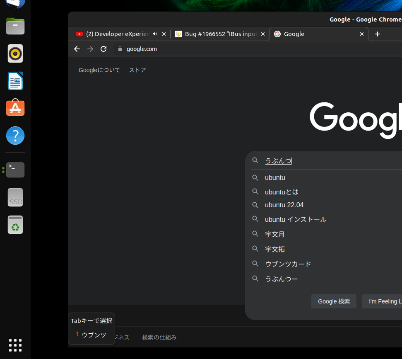Go back with the browser back arrow

[x=77, y=49]
